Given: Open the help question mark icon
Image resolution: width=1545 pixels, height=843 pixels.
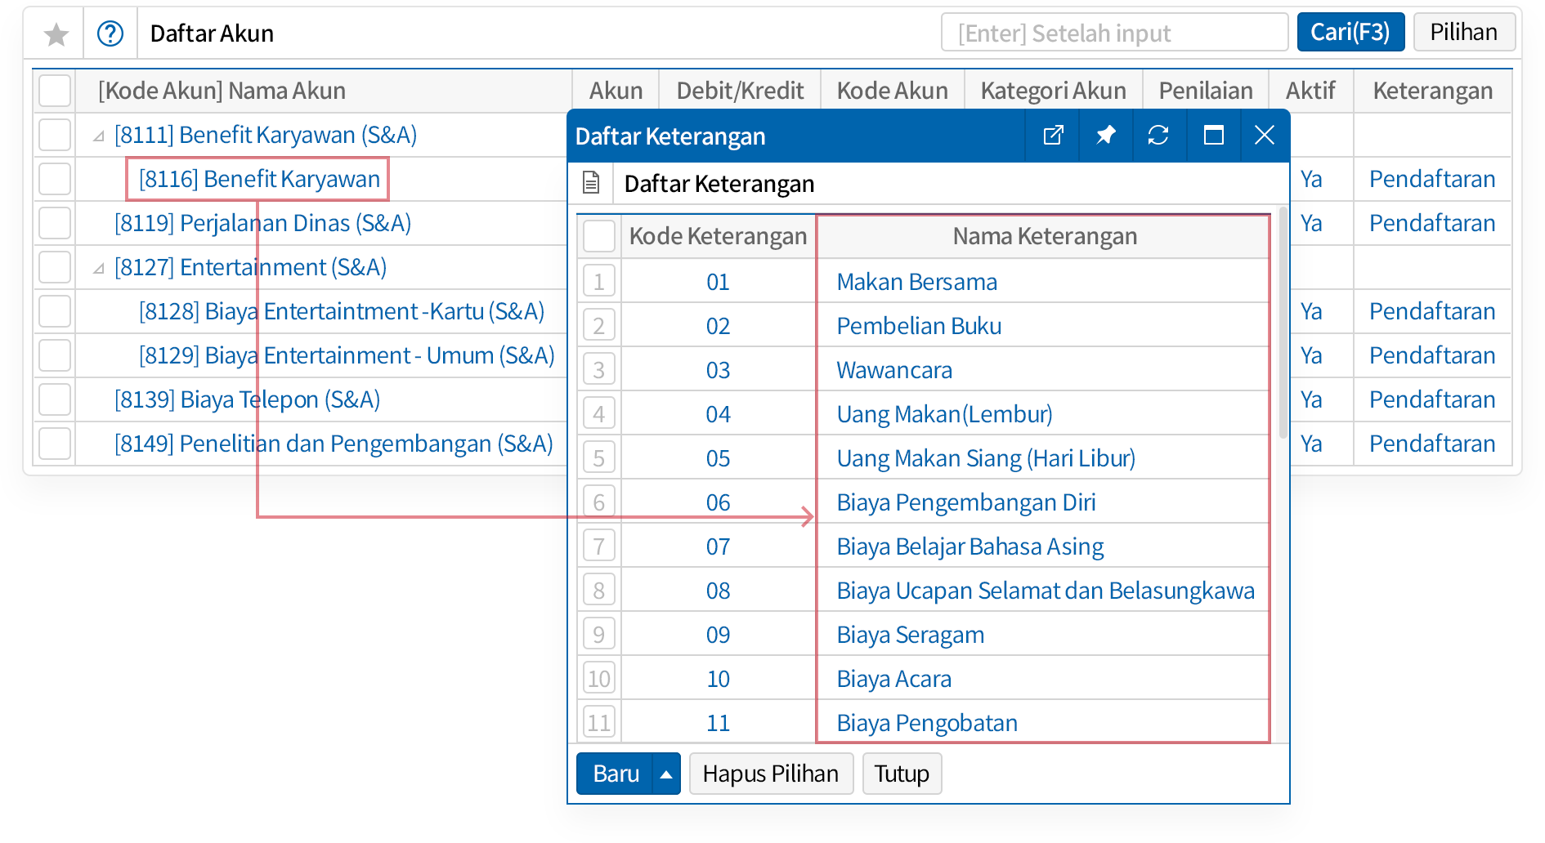Looking at the screenshot, I should tap(110, 34).
